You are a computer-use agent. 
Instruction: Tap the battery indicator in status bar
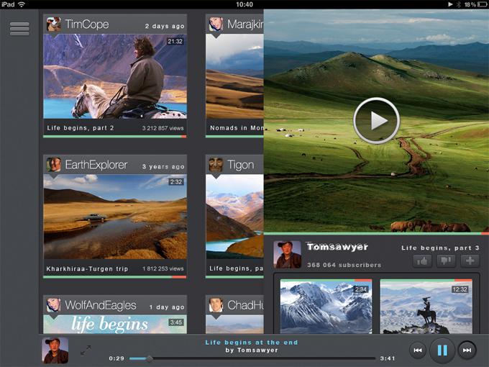pyautogui.click(x=482, y=4)
